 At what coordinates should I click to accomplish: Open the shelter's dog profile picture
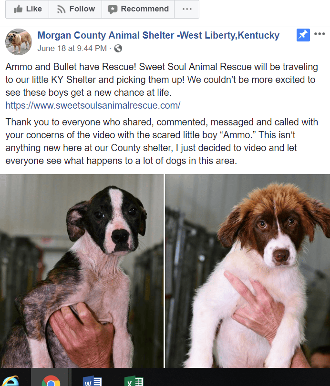19,41
